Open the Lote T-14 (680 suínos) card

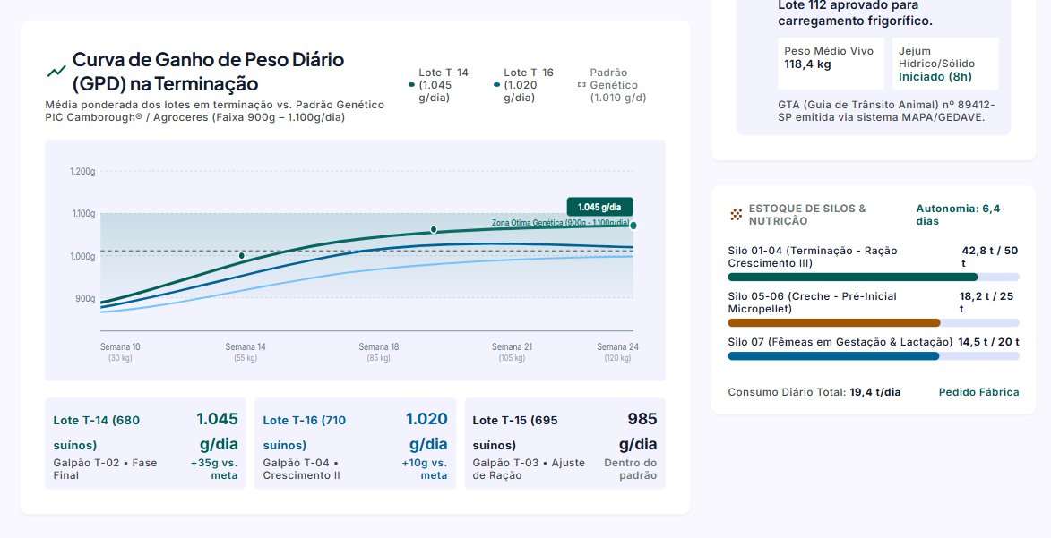pyautogui.click(x=145, y=443)
